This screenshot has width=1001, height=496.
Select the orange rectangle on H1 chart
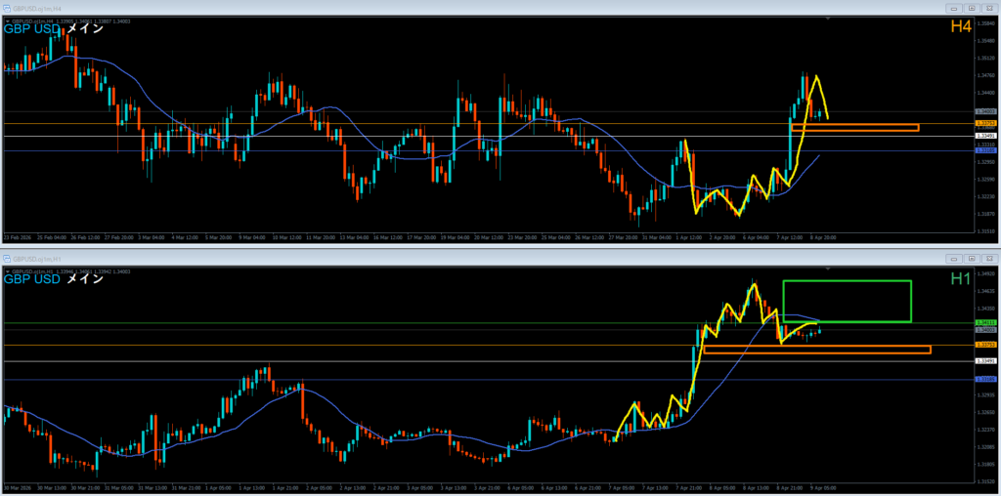[x=816, y=350]
